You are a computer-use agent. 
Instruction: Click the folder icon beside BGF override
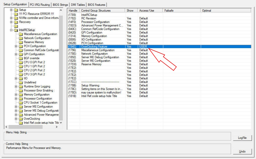pyautogui.click(x=21, y=58)
